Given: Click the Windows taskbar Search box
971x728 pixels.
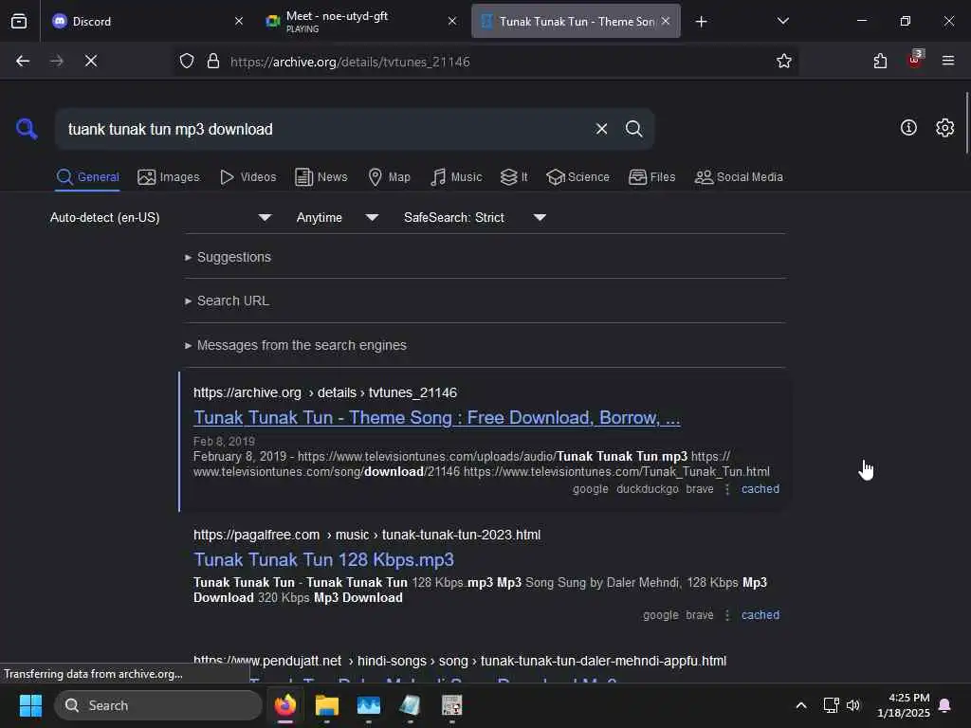Looking at the screenshot, I should (x=158, y=705).
